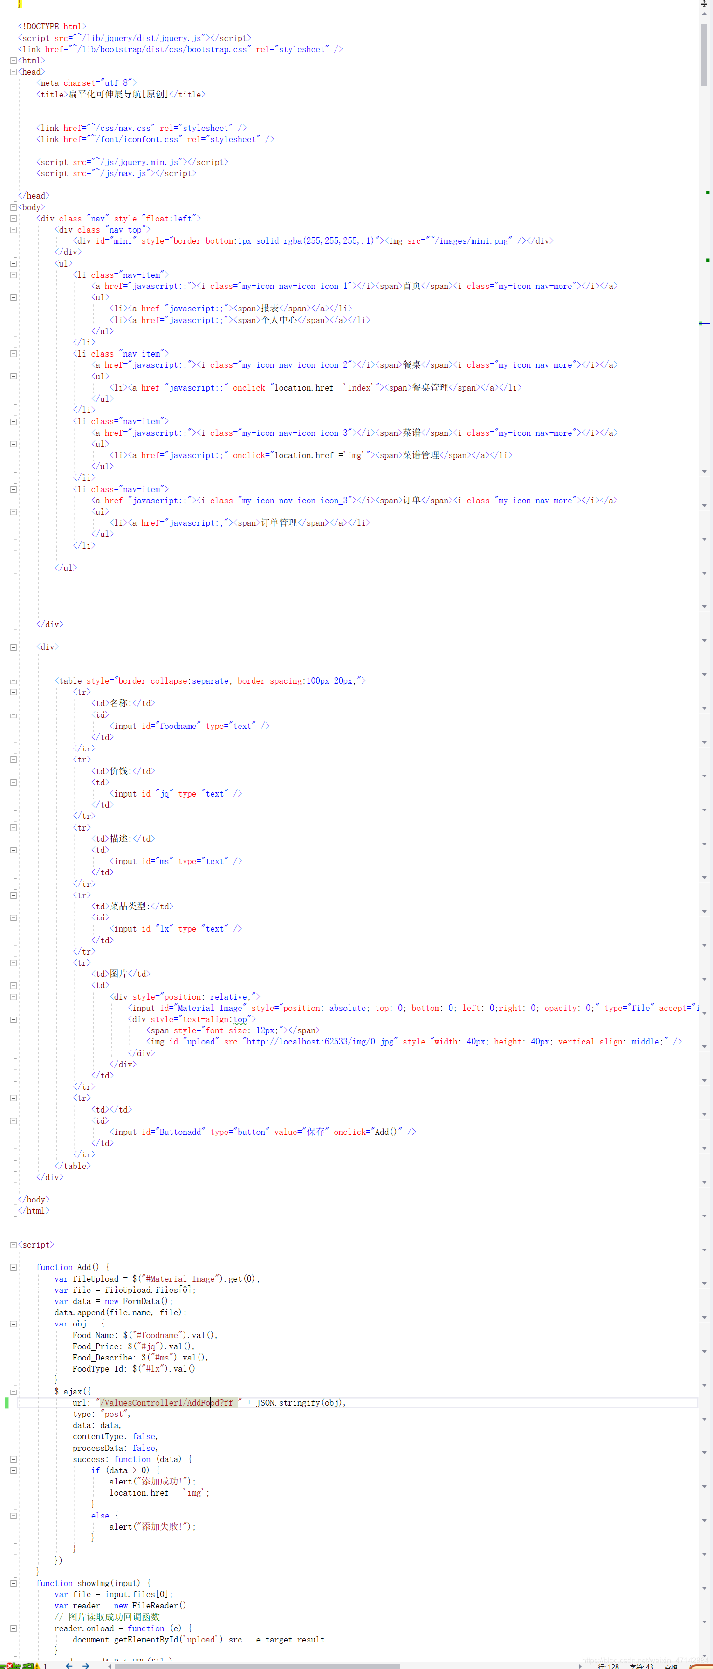Fold the function Add() definition

[13, 1267]
